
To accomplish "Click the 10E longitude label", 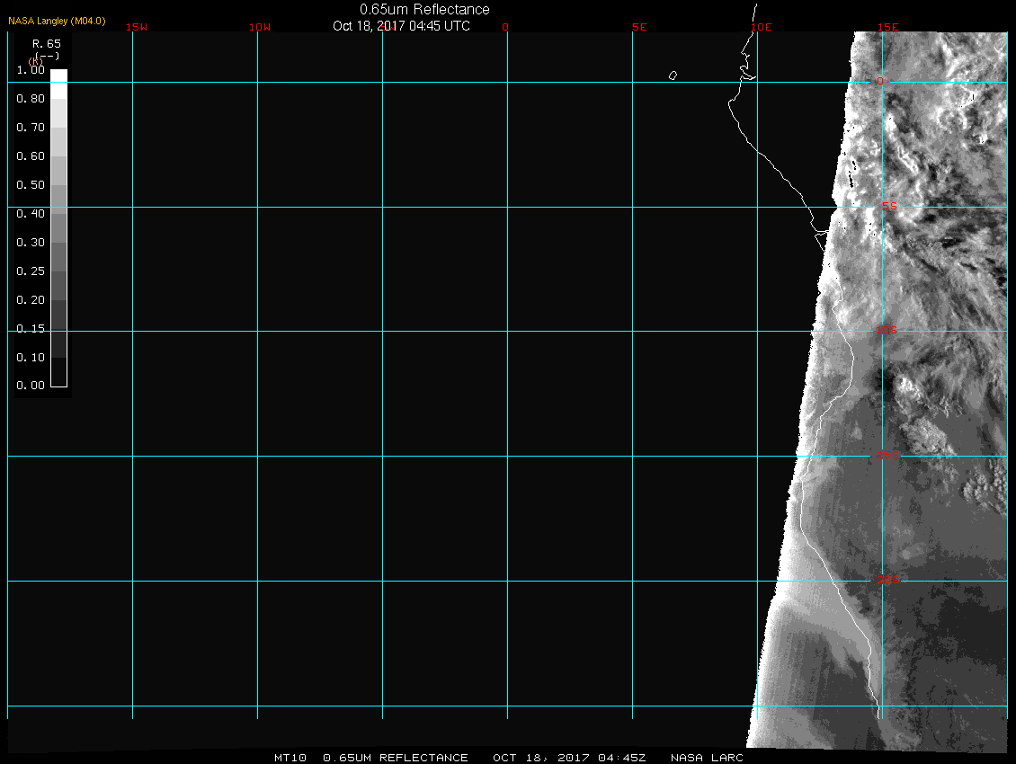I will 762,27.
